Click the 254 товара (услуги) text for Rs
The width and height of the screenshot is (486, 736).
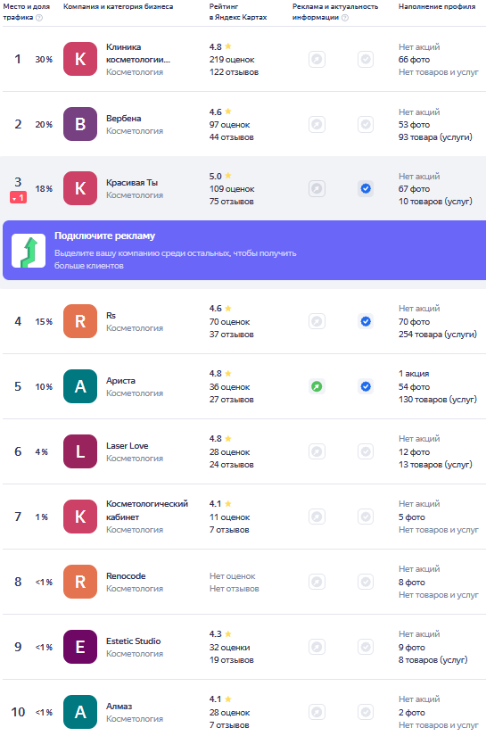[x=438, y=335]
